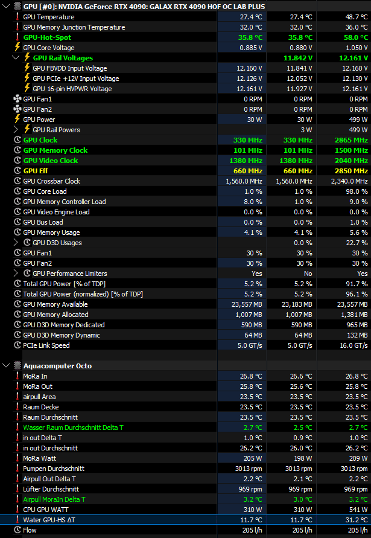Select the GPU-Hot-Spot sensor row
This screenshot has width=371, height=538.
coord(186,37)
